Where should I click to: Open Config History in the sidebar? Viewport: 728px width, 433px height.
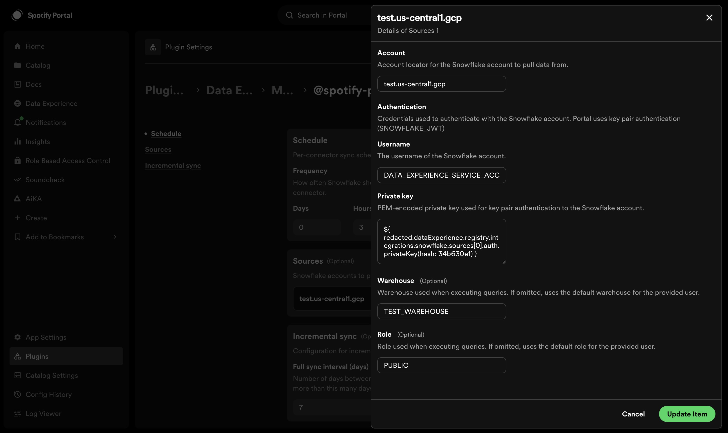[66, 394]
